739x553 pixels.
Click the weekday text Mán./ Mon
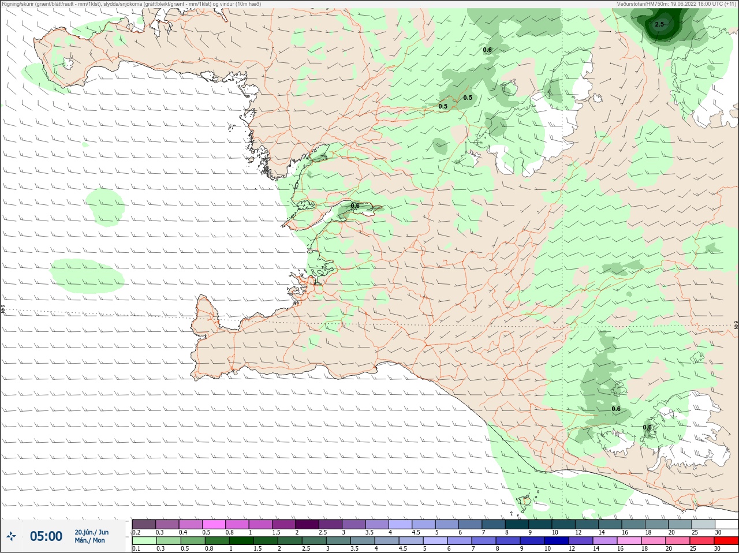(x=89, y=541)
